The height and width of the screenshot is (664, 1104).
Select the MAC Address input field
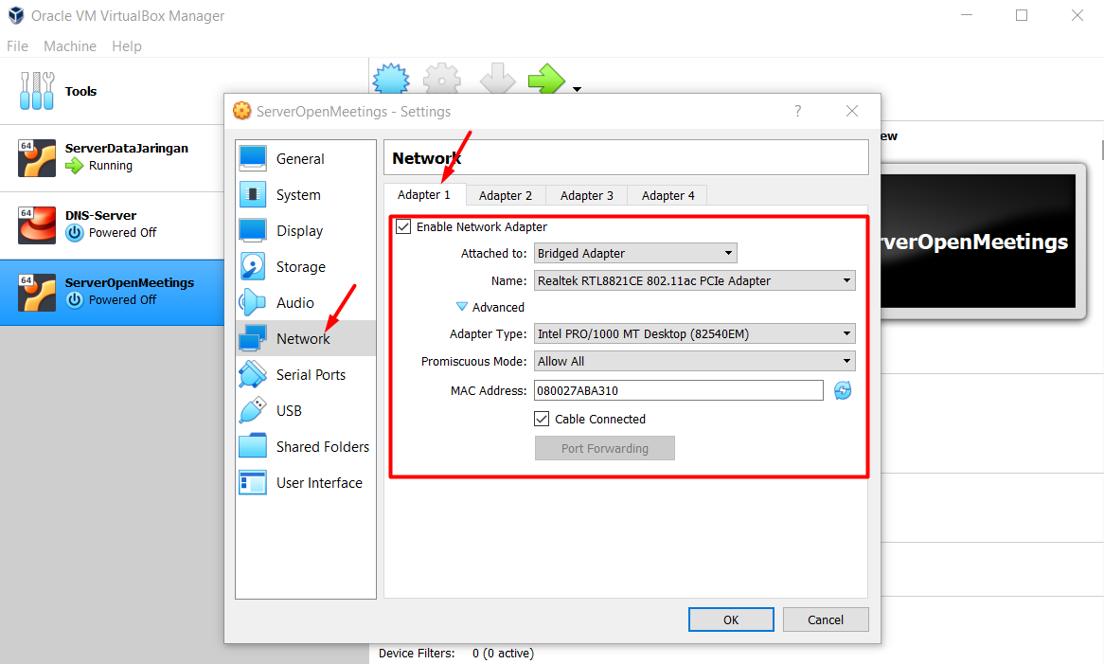click(678, 389)
